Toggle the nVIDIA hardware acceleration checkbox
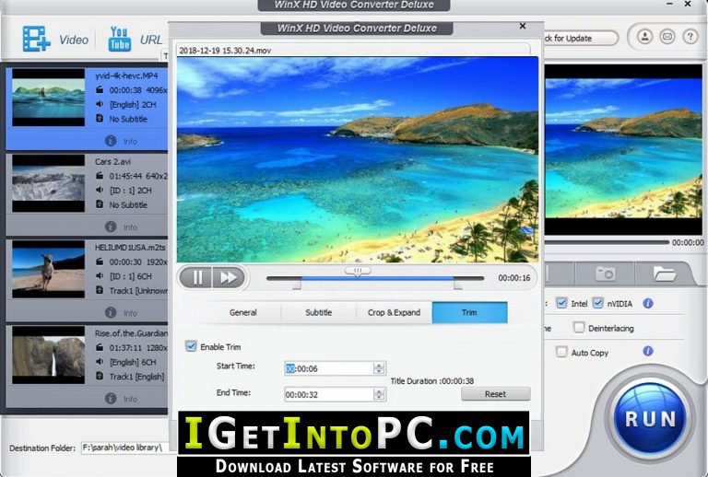 click(x=597, y=303)
